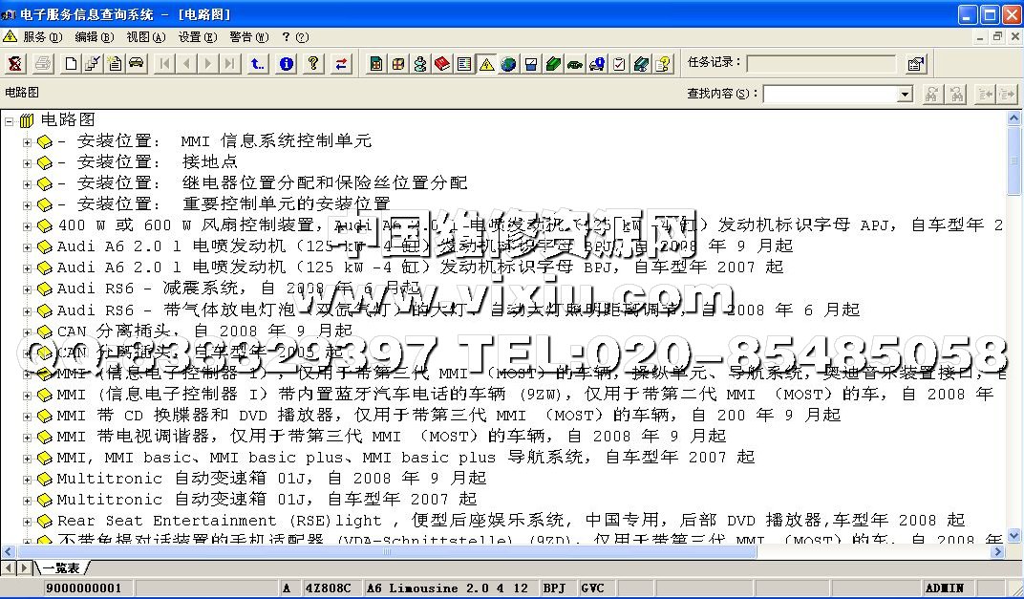The width and height of the screenshot is (1024, 599).
Task: Expand 安装位置: MMI 信息系统控制单元 node
Action: pyautogui.click(x=27, y=141)
